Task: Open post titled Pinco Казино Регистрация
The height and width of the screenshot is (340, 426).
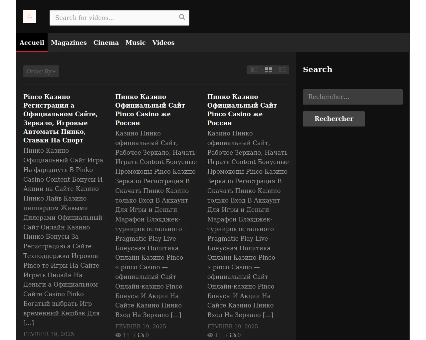Action: pyautogui.click(x=61, y=118)
